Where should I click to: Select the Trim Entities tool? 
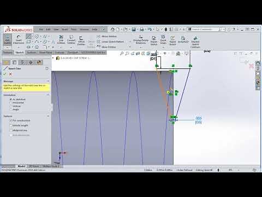[61, 39]
